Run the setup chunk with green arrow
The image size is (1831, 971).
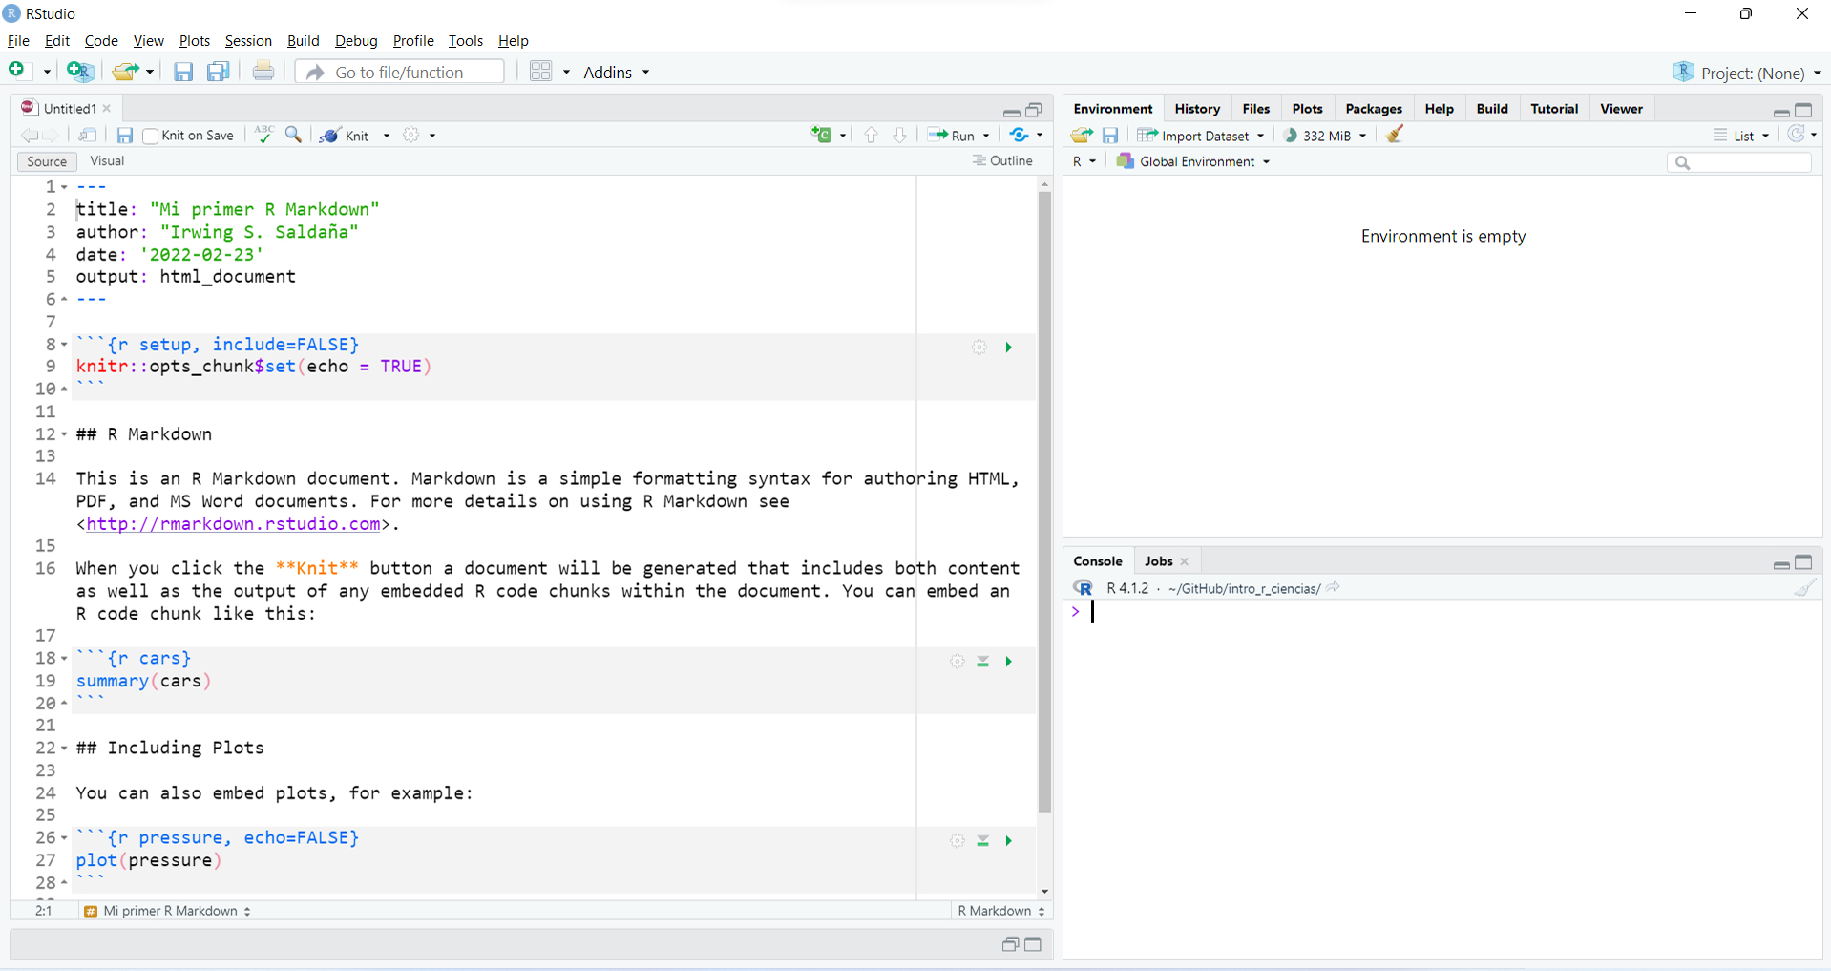tap(1008, 348)
